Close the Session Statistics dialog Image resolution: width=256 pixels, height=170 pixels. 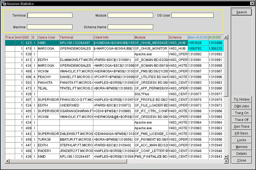241,160
